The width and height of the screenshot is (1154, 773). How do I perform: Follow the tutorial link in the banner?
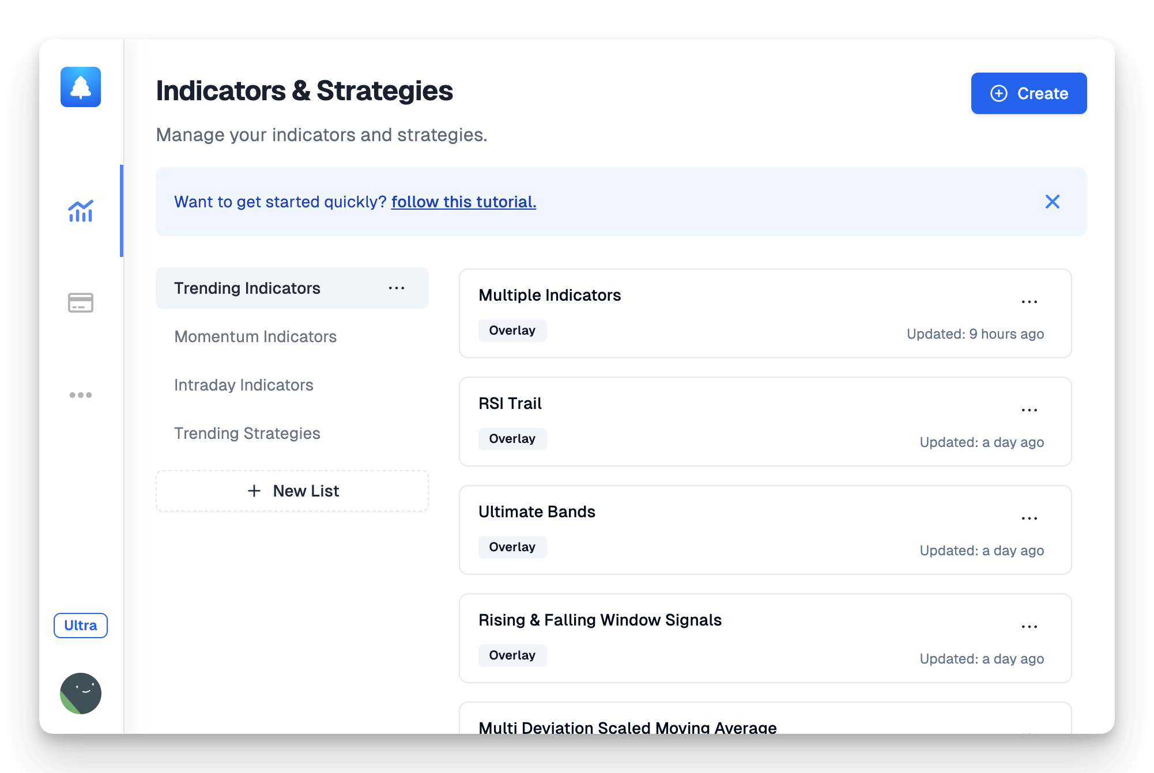coord(463,201)
